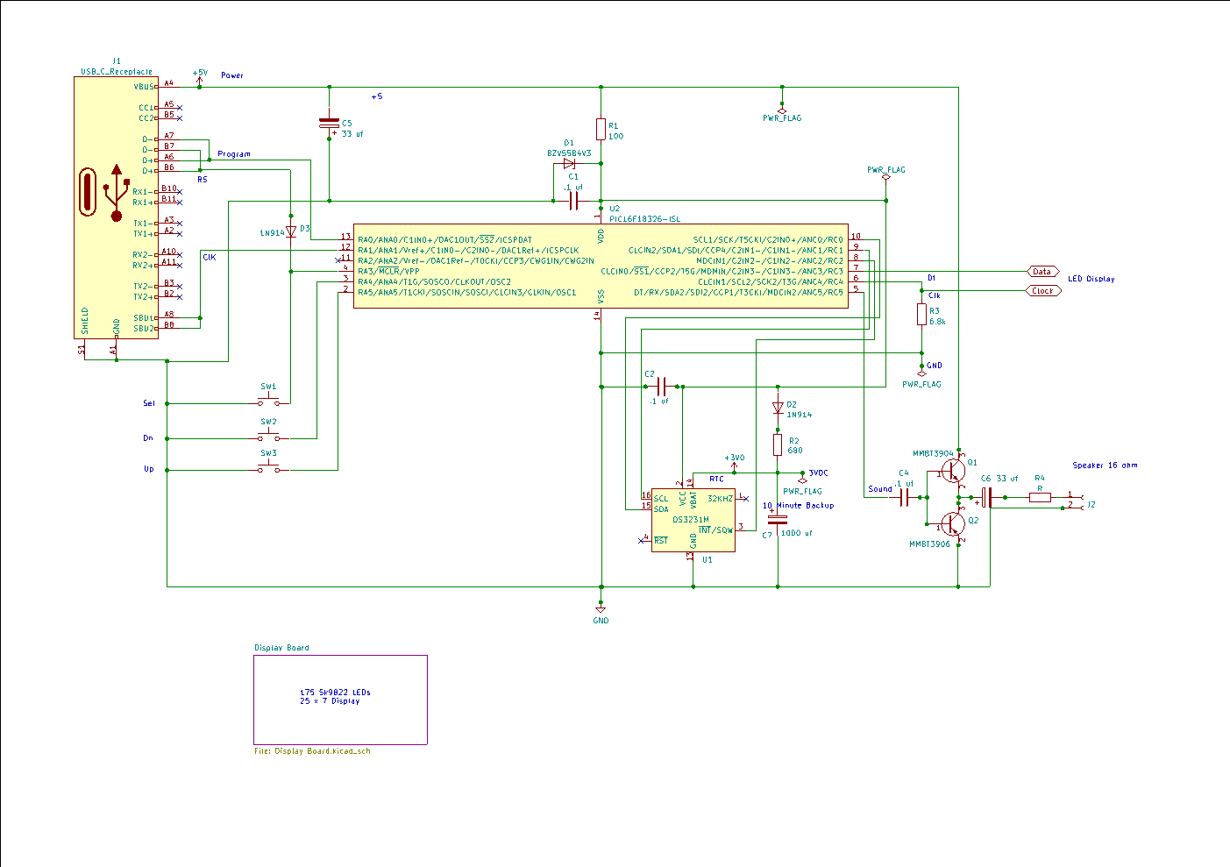Click the GND power symbol at bottom
1230x867 pixels.
pos(601,608)
